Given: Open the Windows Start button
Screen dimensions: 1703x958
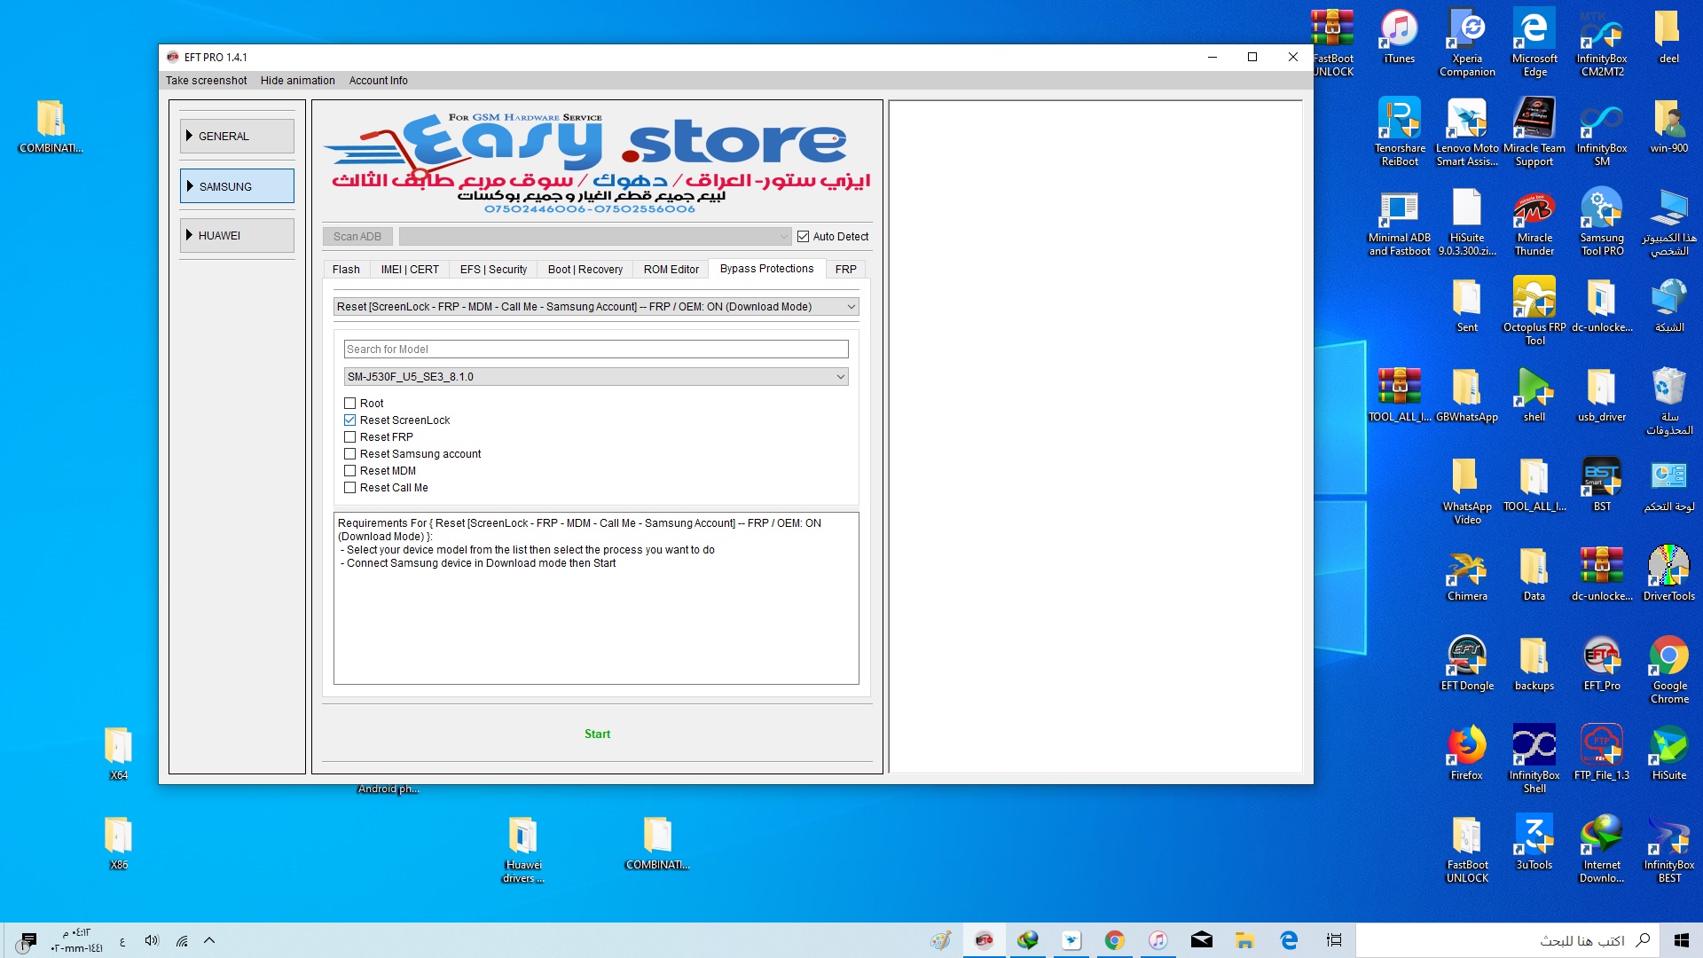Looking at the screenshot, I should [1681, 940].
